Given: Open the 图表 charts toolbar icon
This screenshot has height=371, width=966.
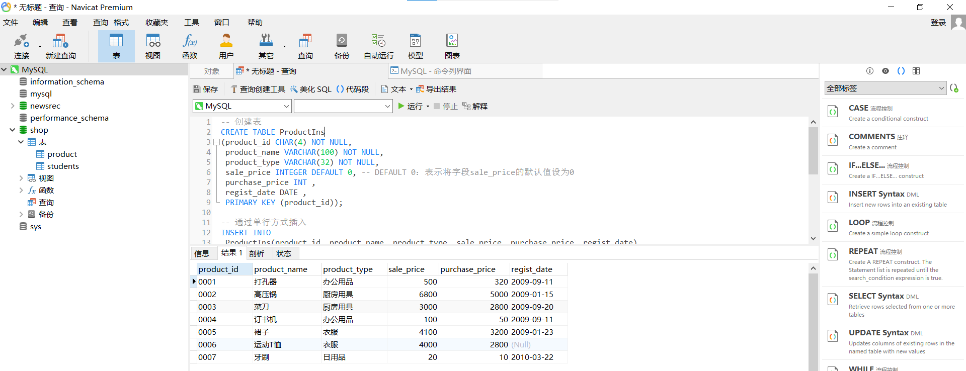Looking at the screenshot, I should [452, 46].
